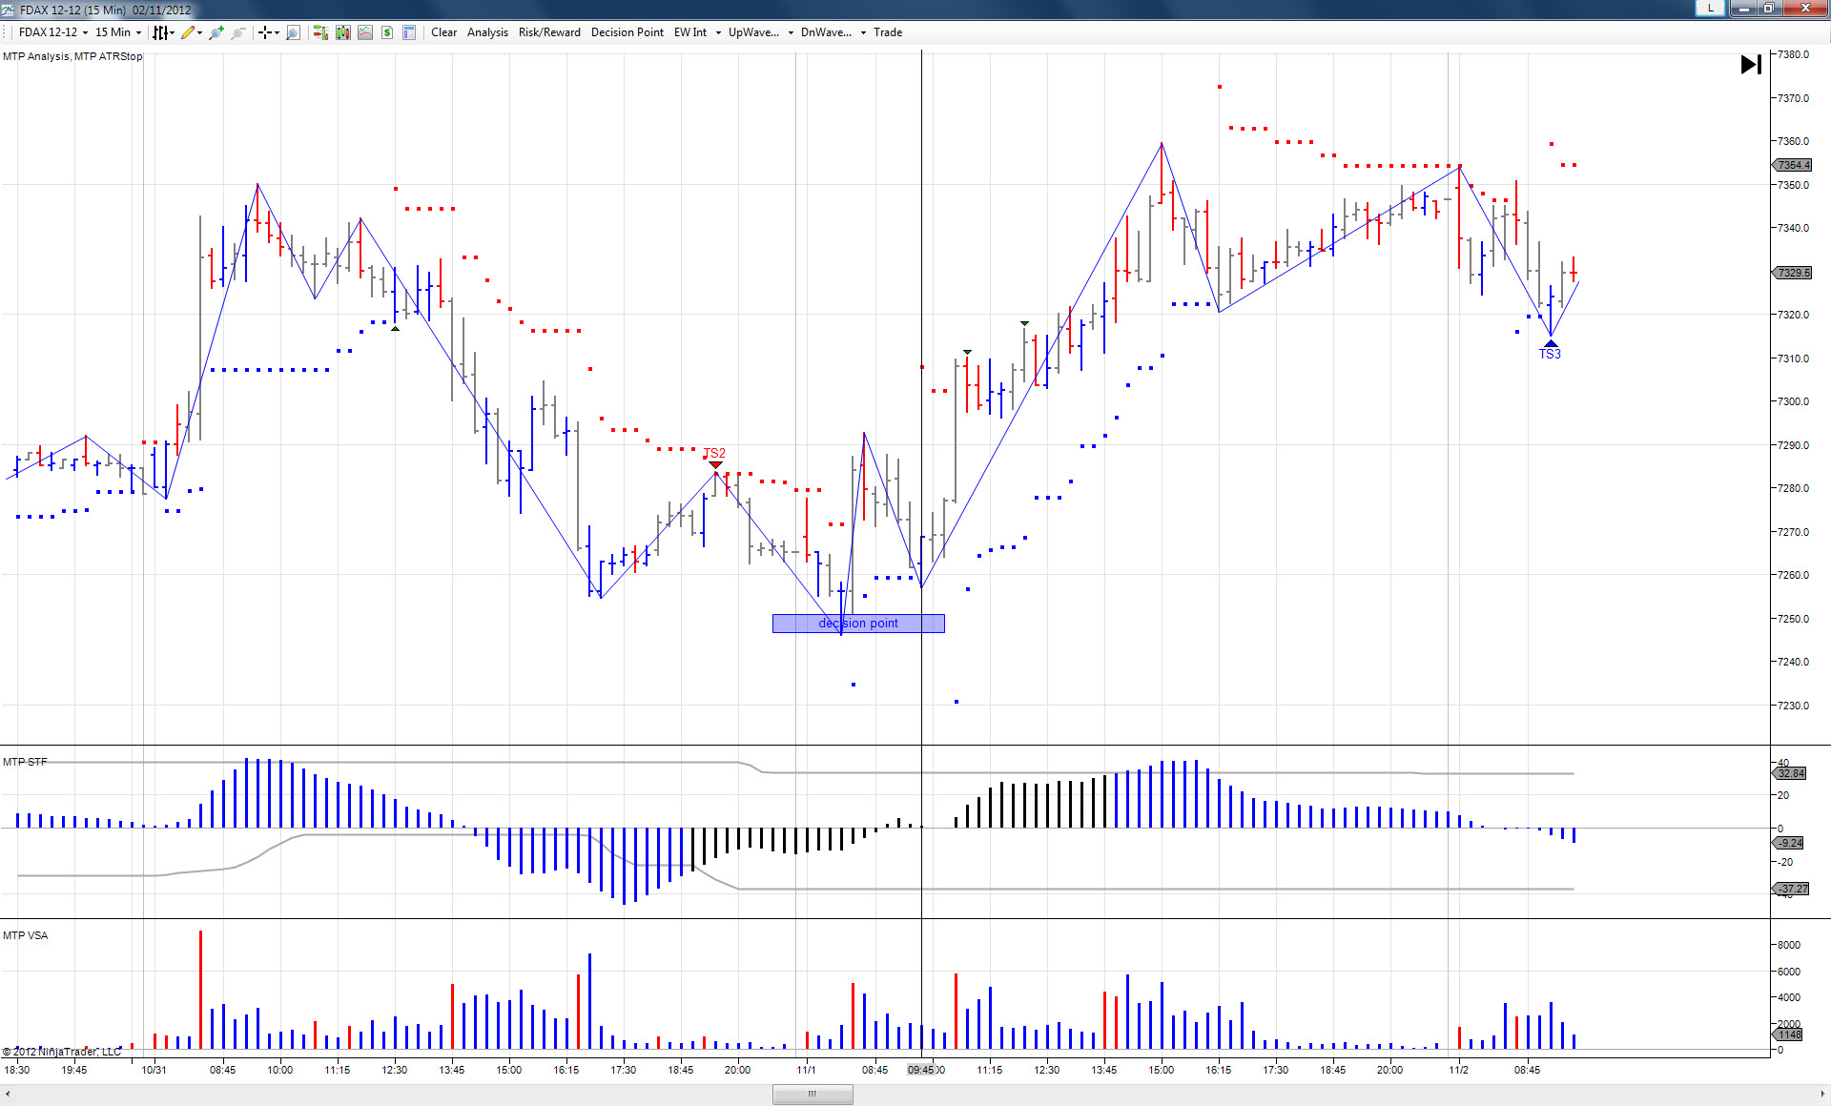Expand the cursor type dropdown arrow

pos(277,32)
